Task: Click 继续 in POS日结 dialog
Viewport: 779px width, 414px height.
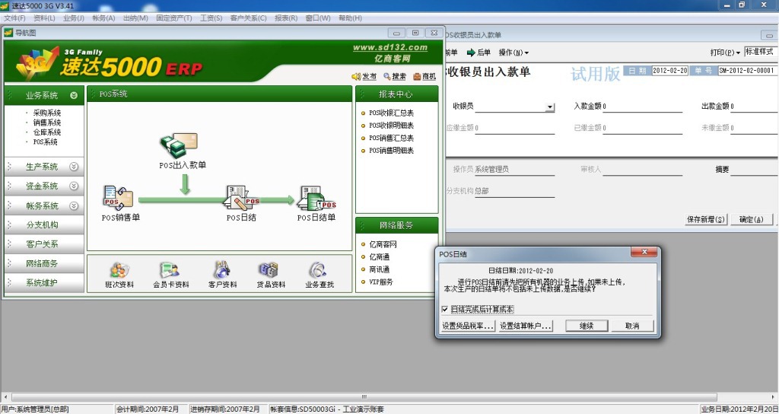Action: pos(587,326)
